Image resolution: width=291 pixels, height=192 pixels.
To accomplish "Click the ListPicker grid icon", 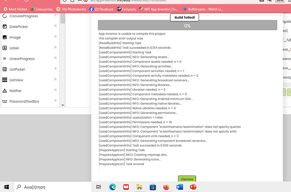I will pyautogui.click(x=5, y=69).
